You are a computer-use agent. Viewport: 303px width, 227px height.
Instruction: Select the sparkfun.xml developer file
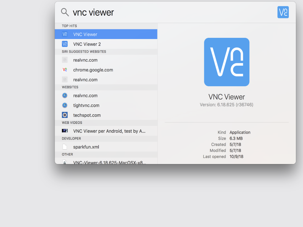coord(106,147)
